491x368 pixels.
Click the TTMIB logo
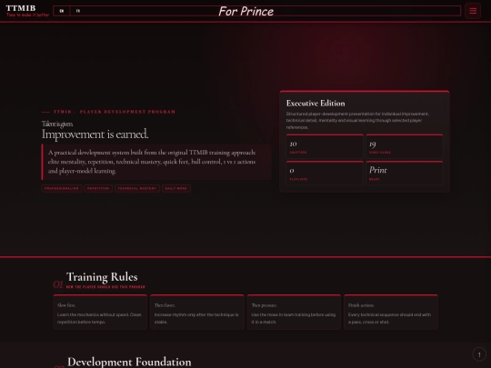coord(21,8)
